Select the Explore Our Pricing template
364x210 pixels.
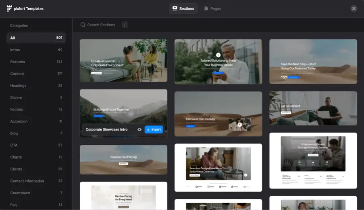pos(123,160)
